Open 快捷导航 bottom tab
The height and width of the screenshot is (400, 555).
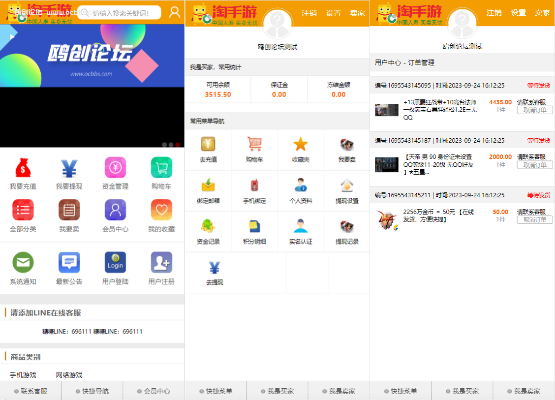pyautogui.click(x=92, y=391)
